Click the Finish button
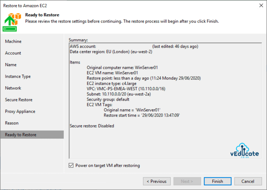Viewport: 267px width, 190px height. click(217, 181)
